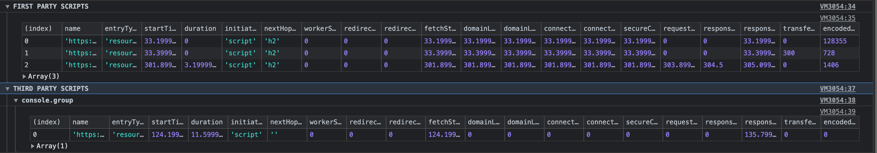Sort first party table by fetchSt… column
877x153 pixels.
pyautogui.click(x=441, y=29)
